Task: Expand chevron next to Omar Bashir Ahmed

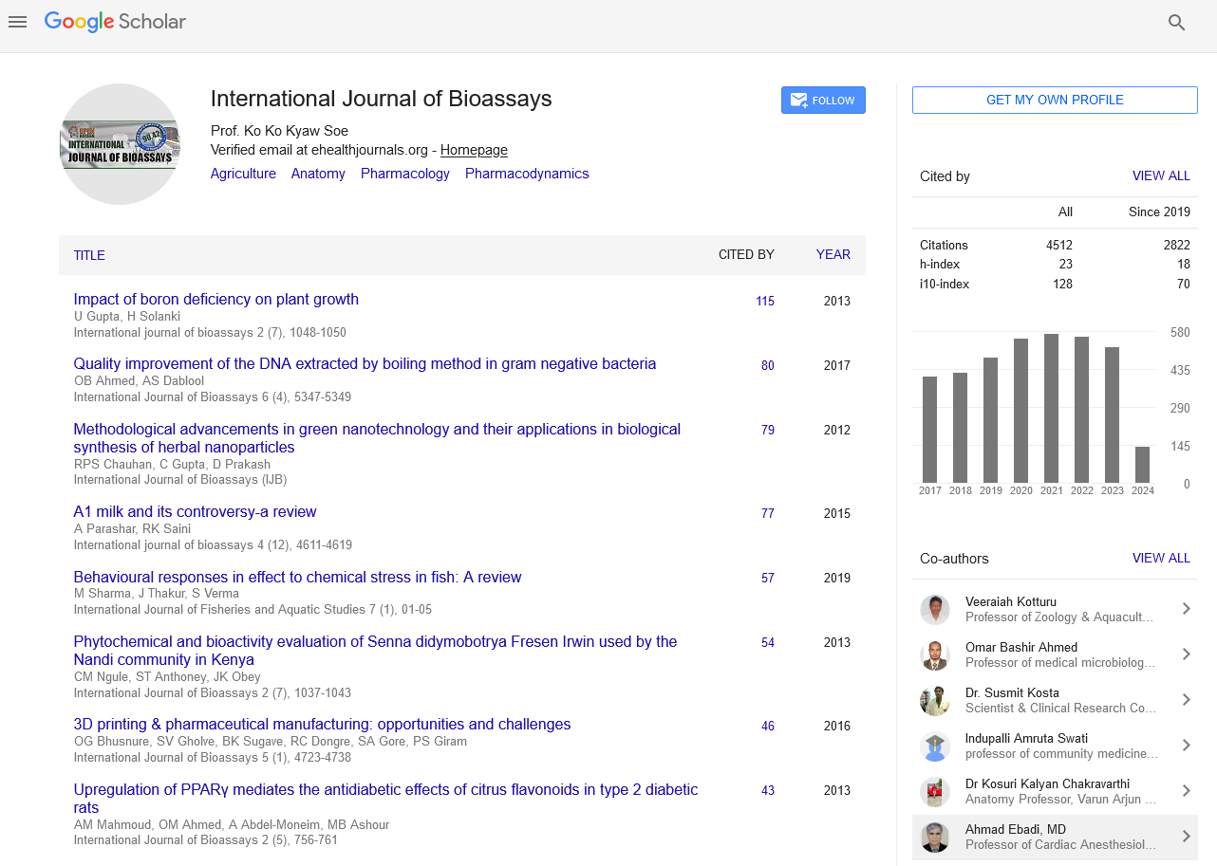Action: point(1186,654)
